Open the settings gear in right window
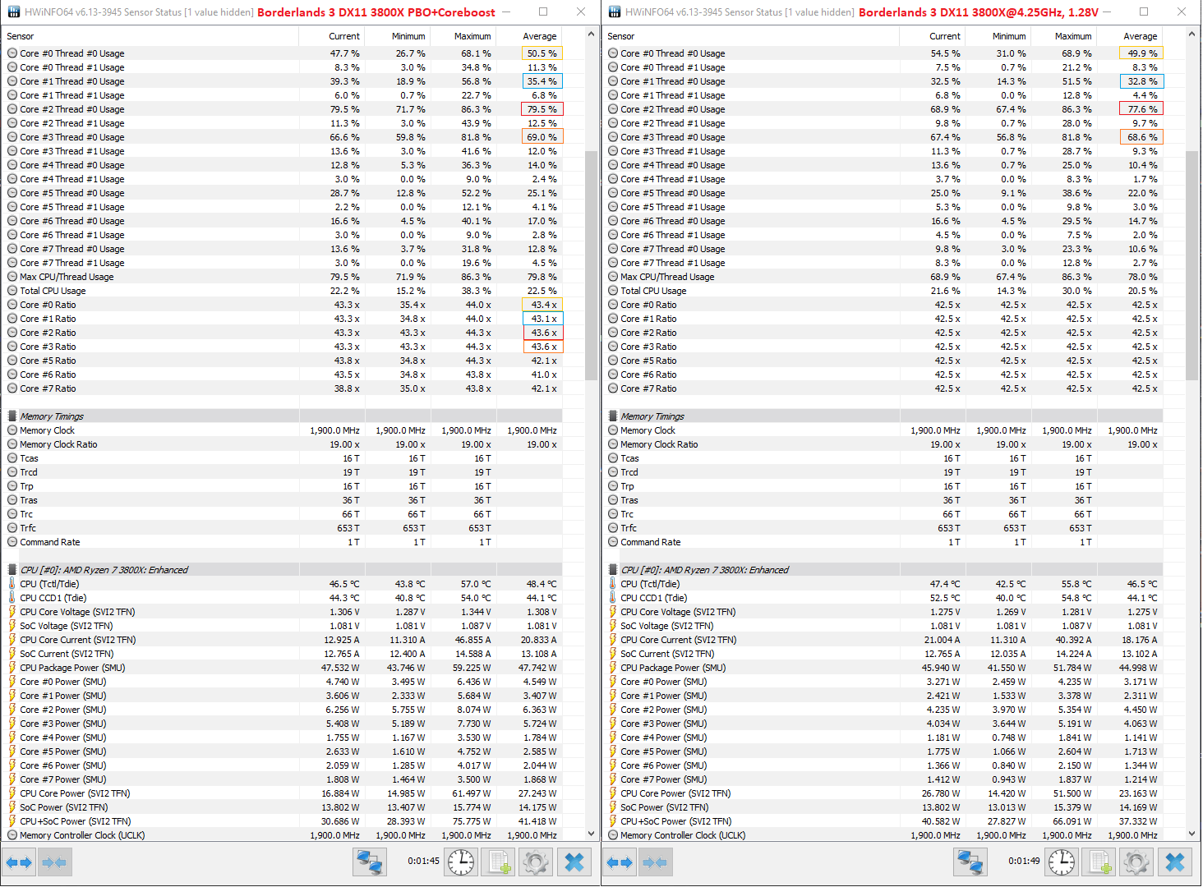This screenshot has height=887, width=1203. (x=1137, y=862)
